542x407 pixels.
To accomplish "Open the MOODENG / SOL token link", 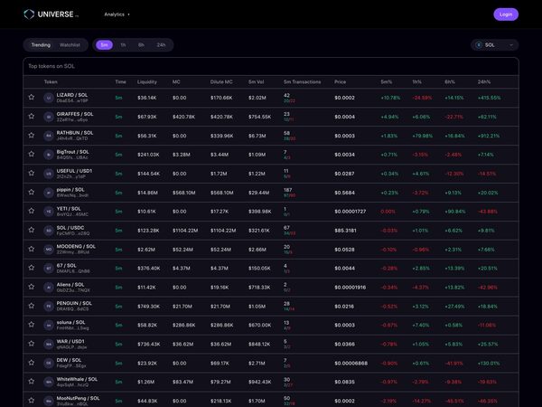I will click(x=76, y=246).
